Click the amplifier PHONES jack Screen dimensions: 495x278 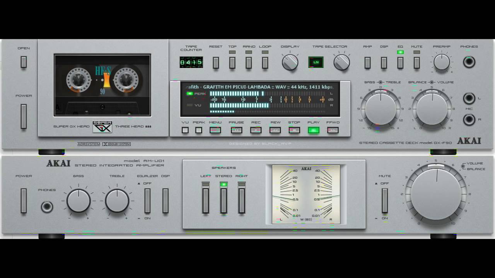[47, 207]
